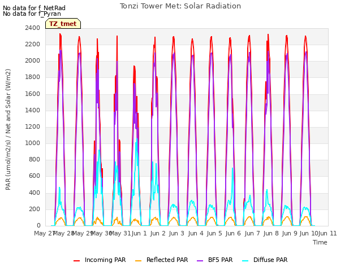Click the 1800 y-axis tick label

[x=33, y=77]
